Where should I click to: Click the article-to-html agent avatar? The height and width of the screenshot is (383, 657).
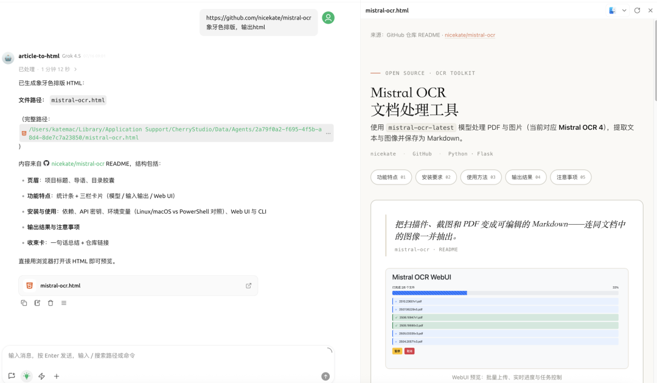[8, 58]
